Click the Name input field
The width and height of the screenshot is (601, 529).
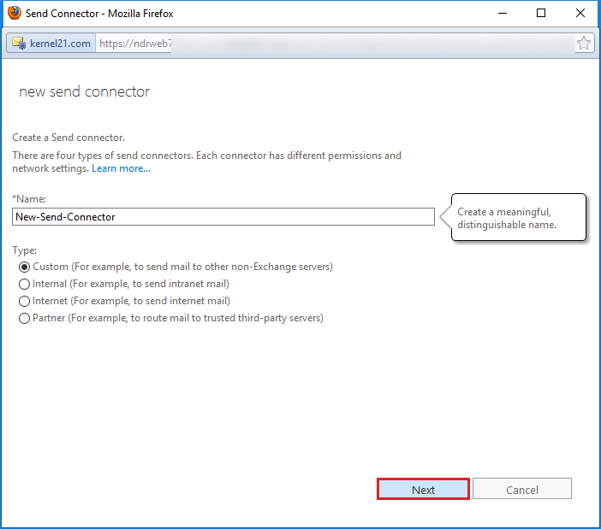click(223, 217)
